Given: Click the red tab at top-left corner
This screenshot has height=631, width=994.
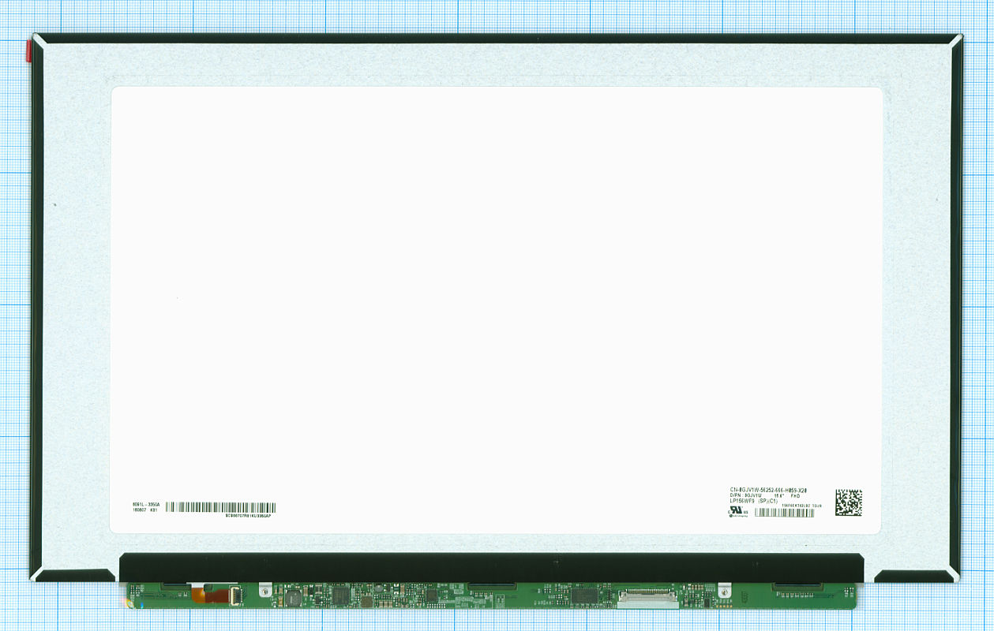Looking at the screenshot, I should pyautogui.click(x=31, y=51).
